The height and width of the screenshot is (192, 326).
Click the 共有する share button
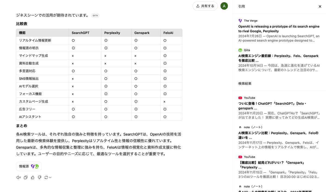coord(205,6)
